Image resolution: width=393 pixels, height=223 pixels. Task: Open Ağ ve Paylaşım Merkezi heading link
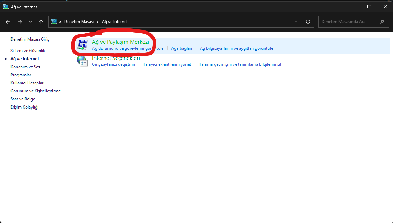pos(120,42)
